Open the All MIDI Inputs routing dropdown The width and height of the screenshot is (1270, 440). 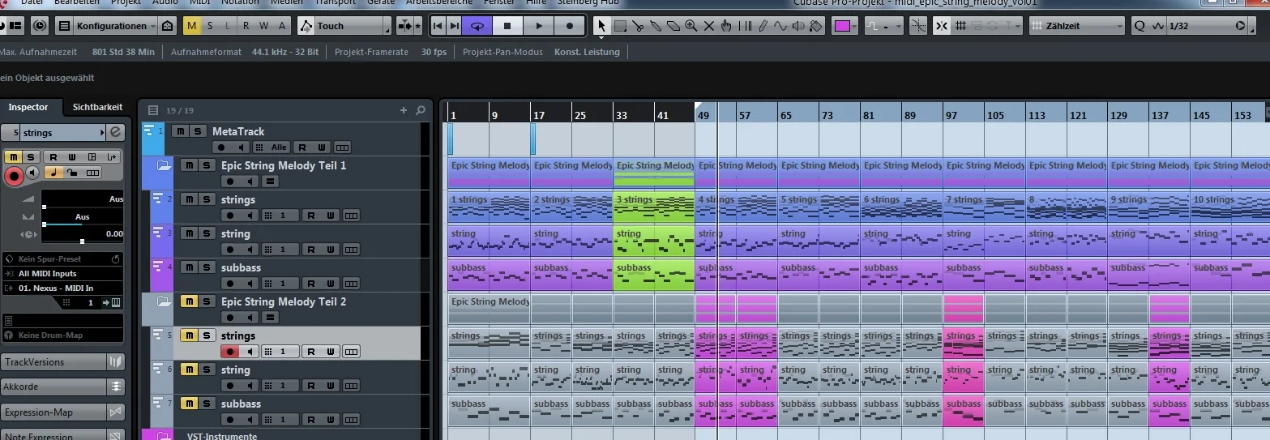click(62, 274)
